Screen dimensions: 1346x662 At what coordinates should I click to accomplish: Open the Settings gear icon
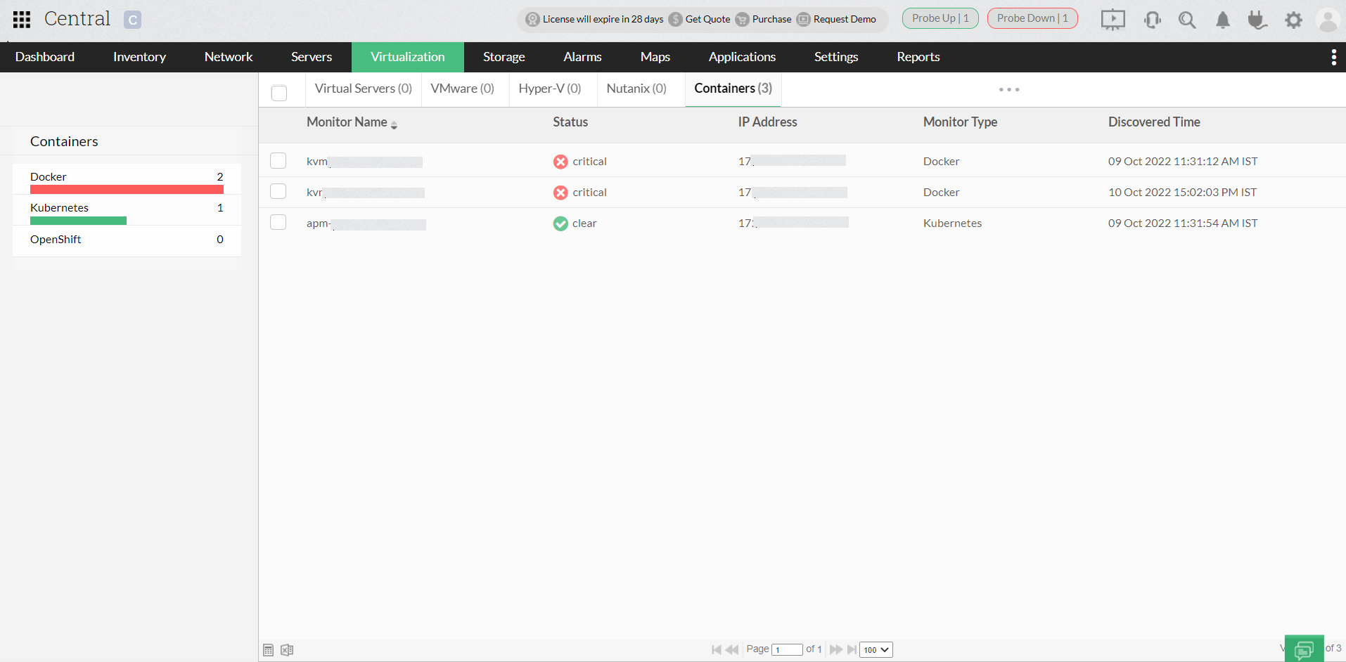1293,20
